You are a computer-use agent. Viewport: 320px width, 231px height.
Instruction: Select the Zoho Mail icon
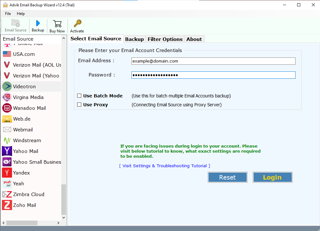[x=7, y=205]
